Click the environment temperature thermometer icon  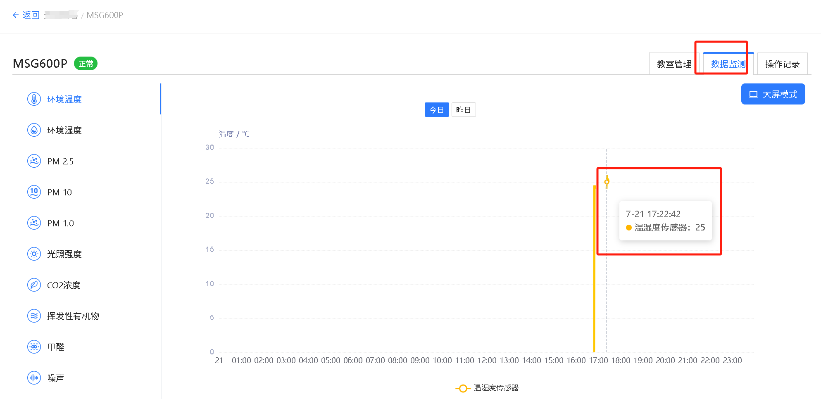[x=34, y=99]
